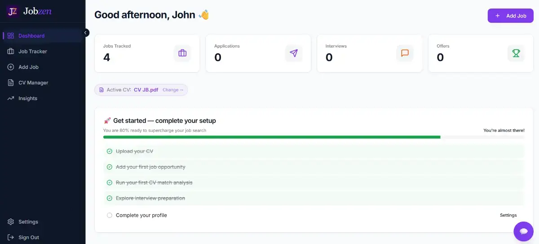539x244 pixels.
Task: Click the trophy Offers icon
Action: [516, 53]
